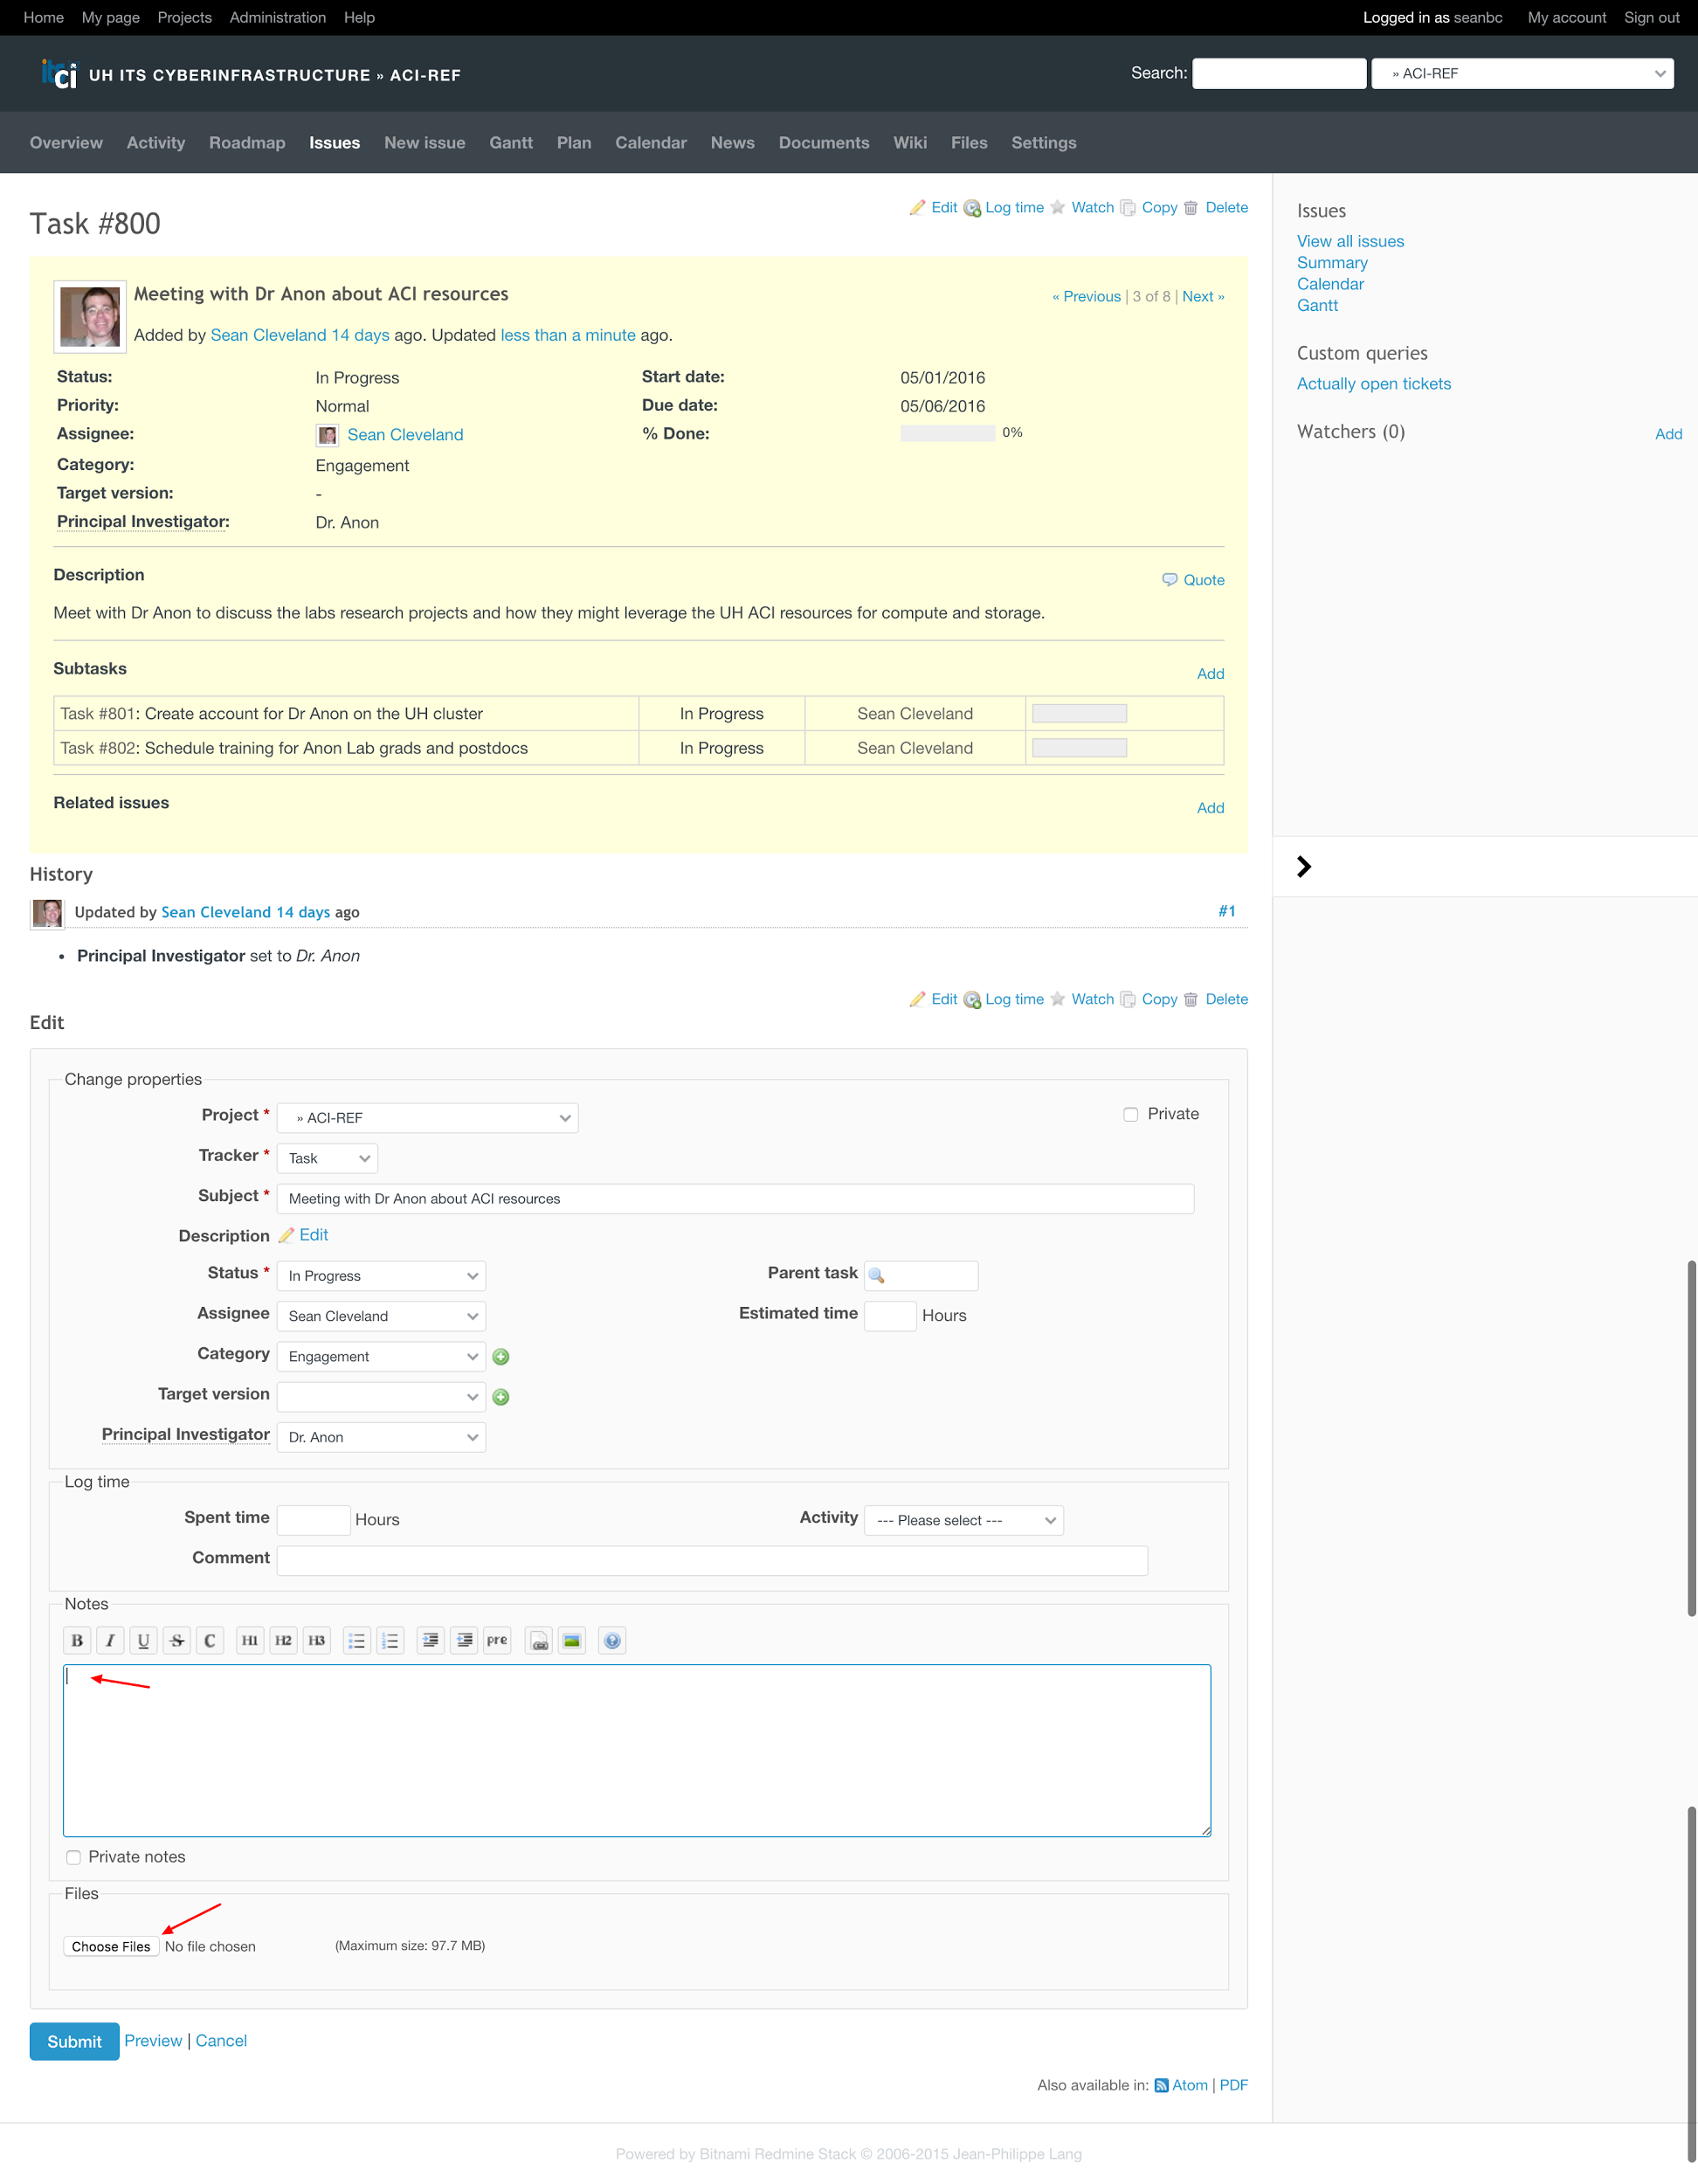The width and height of the screenshot is (1698, 2184).
Task: Cancel the issue edit
Action: 221,2041
